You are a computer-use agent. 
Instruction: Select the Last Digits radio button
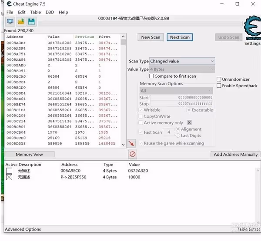(178, 135)
